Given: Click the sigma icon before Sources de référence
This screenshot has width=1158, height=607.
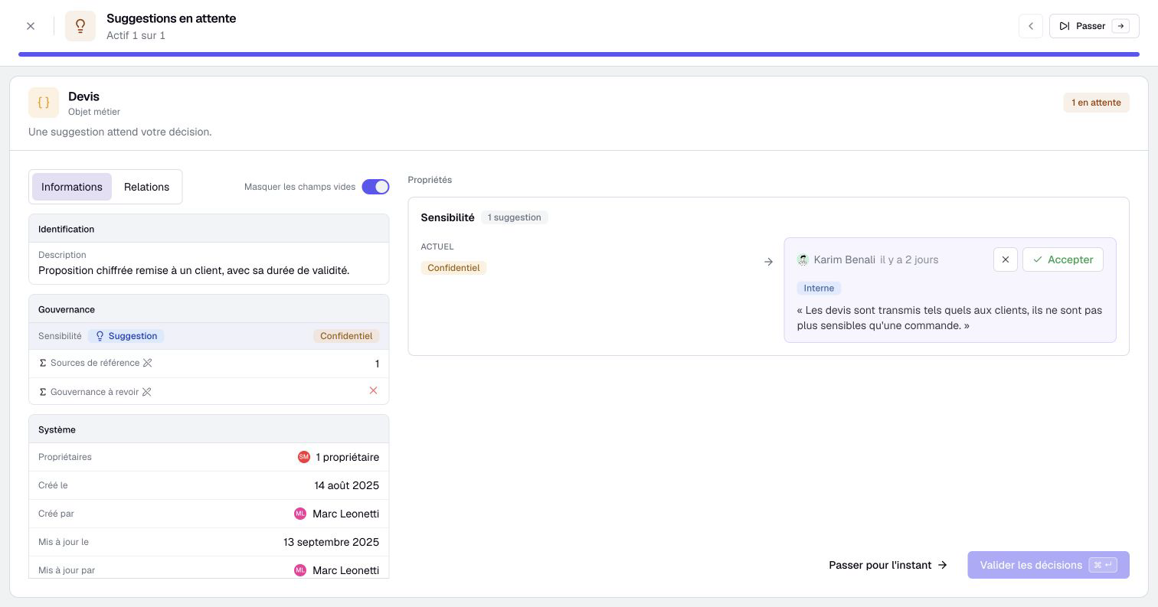Looking at the screenshot, I should [43, 363].
